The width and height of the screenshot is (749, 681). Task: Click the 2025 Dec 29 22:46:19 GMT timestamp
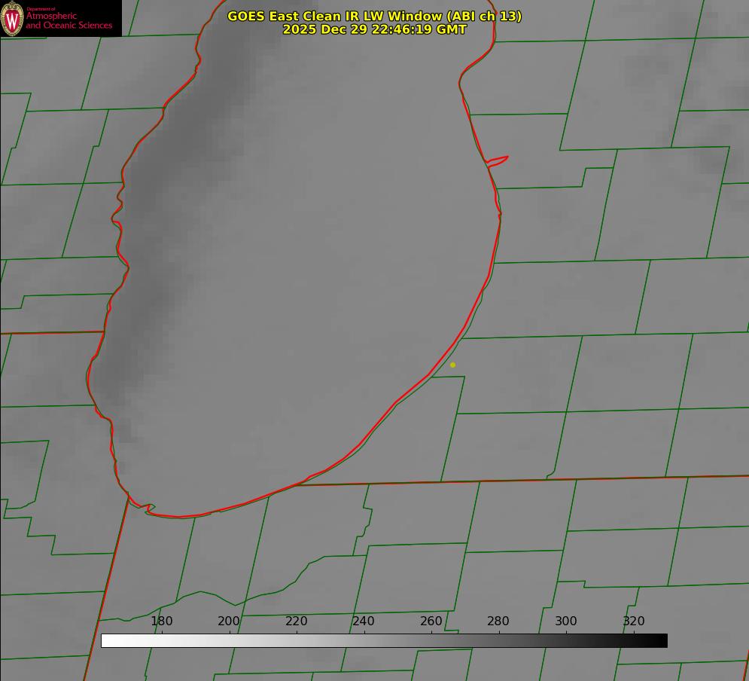375,29
